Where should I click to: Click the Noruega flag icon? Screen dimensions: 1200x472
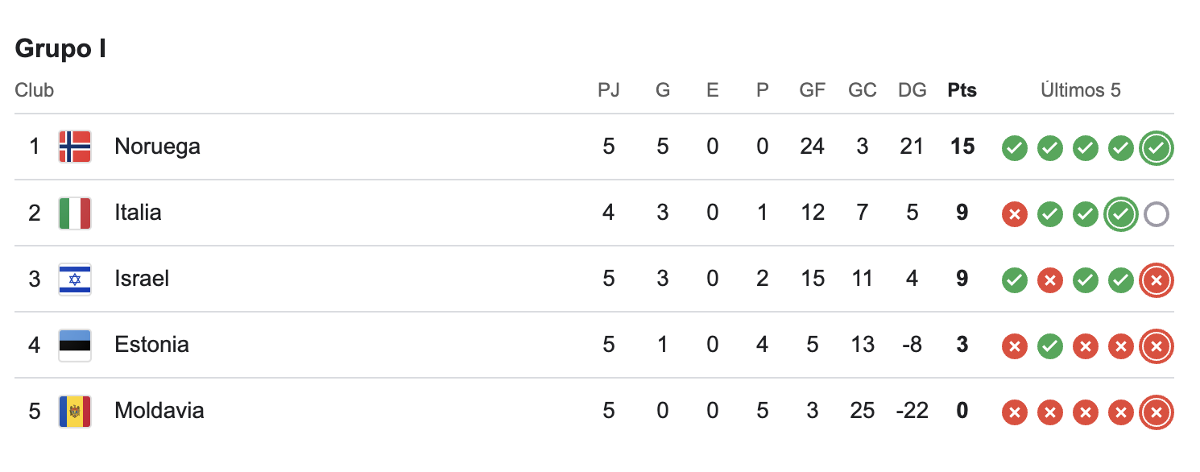point(75,147)
